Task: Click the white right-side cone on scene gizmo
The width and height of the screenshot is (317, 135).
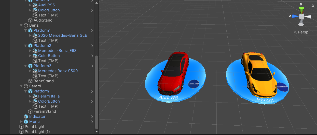Action: pos(308,17)
